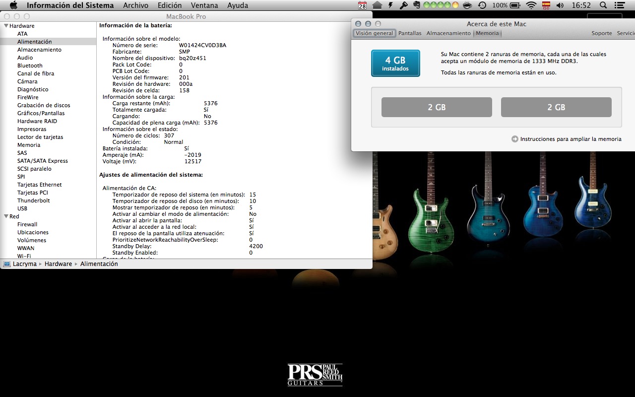635x397 pixels.
Task: Click Hardware in the bottom path bar
Action: coord(58,264)
